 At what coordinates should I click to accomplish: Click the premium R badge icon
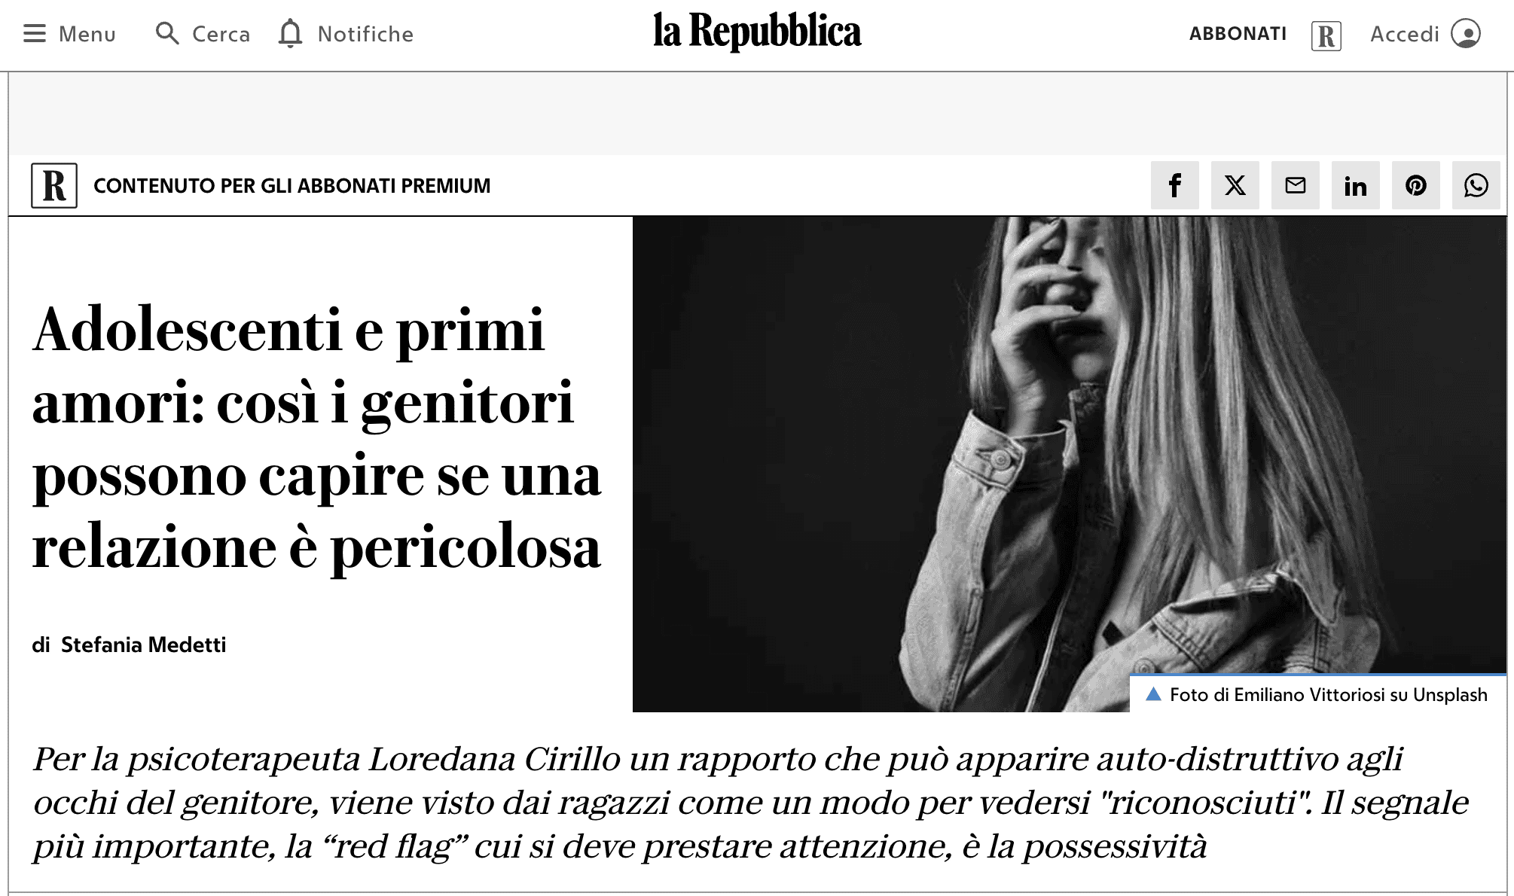[54, 185]
